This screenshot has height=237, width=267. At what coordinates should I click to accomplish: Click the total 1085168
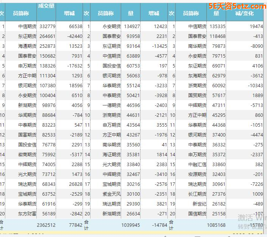[x=216, y=225]
